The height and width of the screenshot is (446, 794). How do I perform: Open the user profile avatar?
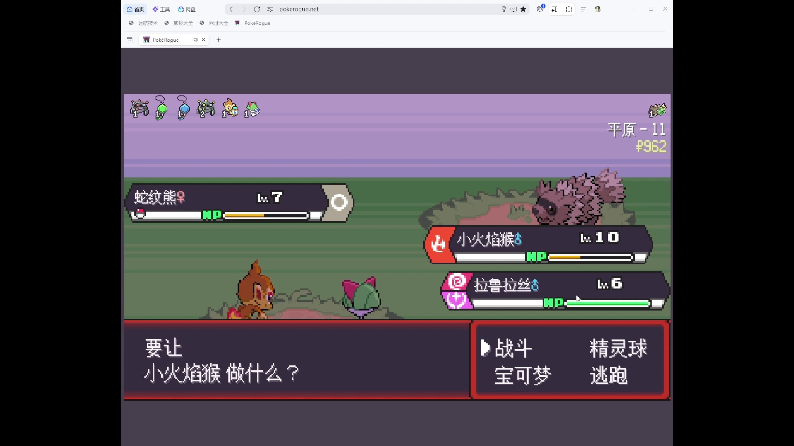(x=598, y=9)
